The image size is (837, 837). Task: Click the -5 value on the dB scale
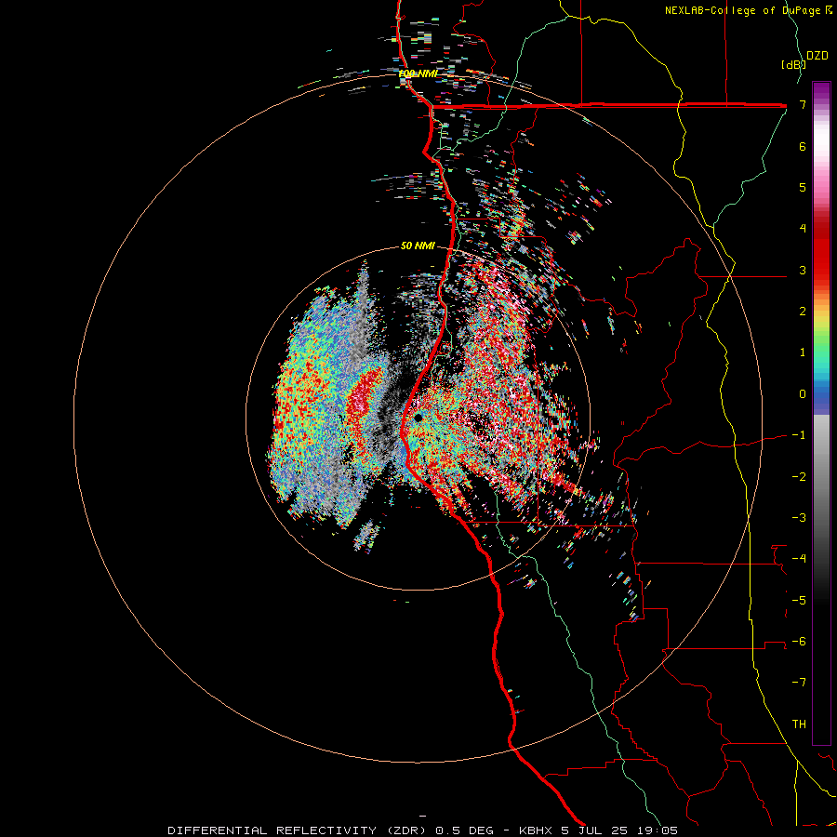point(799,600)
